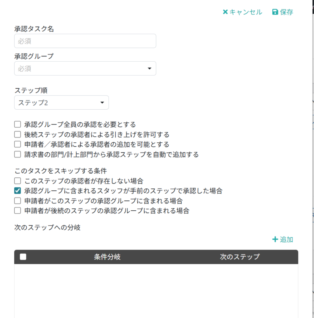Screen dimensions: 314x318
Task: Open the 承認グループ dropdown
Action: [85, 68]
